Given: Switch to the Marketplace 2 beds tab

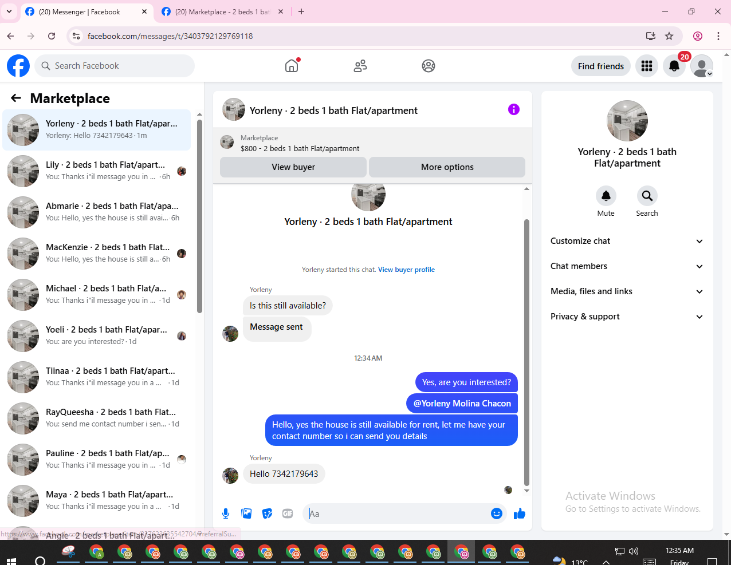Looking at the screenshot, I should pos(222,11).
